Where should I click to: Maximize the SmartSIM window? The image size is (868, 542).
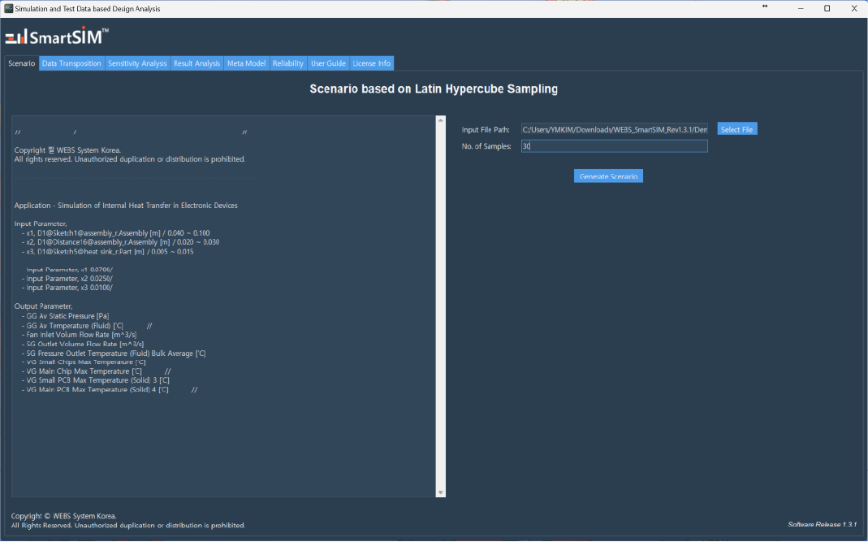(x=827, y=8)
